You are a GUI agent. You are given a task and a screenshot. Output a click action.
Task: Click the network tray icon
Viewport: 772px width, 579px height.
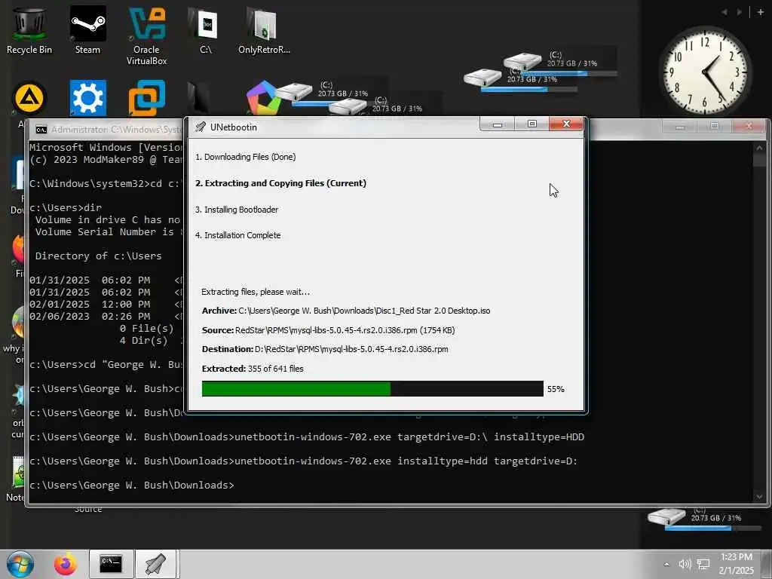pyautogui.click(x=703, y=564)
